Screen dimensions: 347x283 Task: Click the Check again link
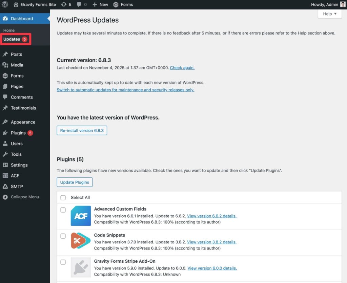click(x=182, y=67)
